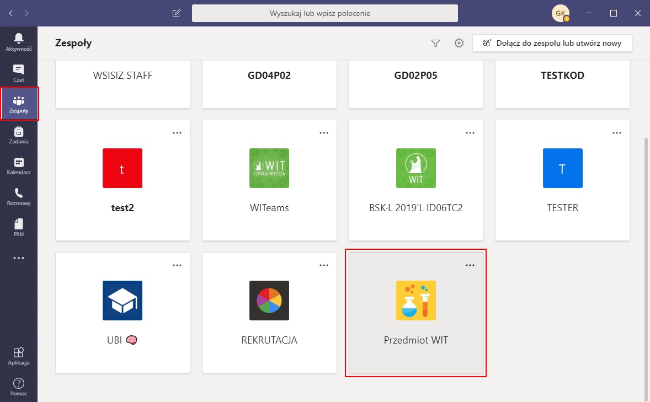Select Zespoły in the sidebar
The width and height of the screenshot is (650, 402).
[19, 104]
